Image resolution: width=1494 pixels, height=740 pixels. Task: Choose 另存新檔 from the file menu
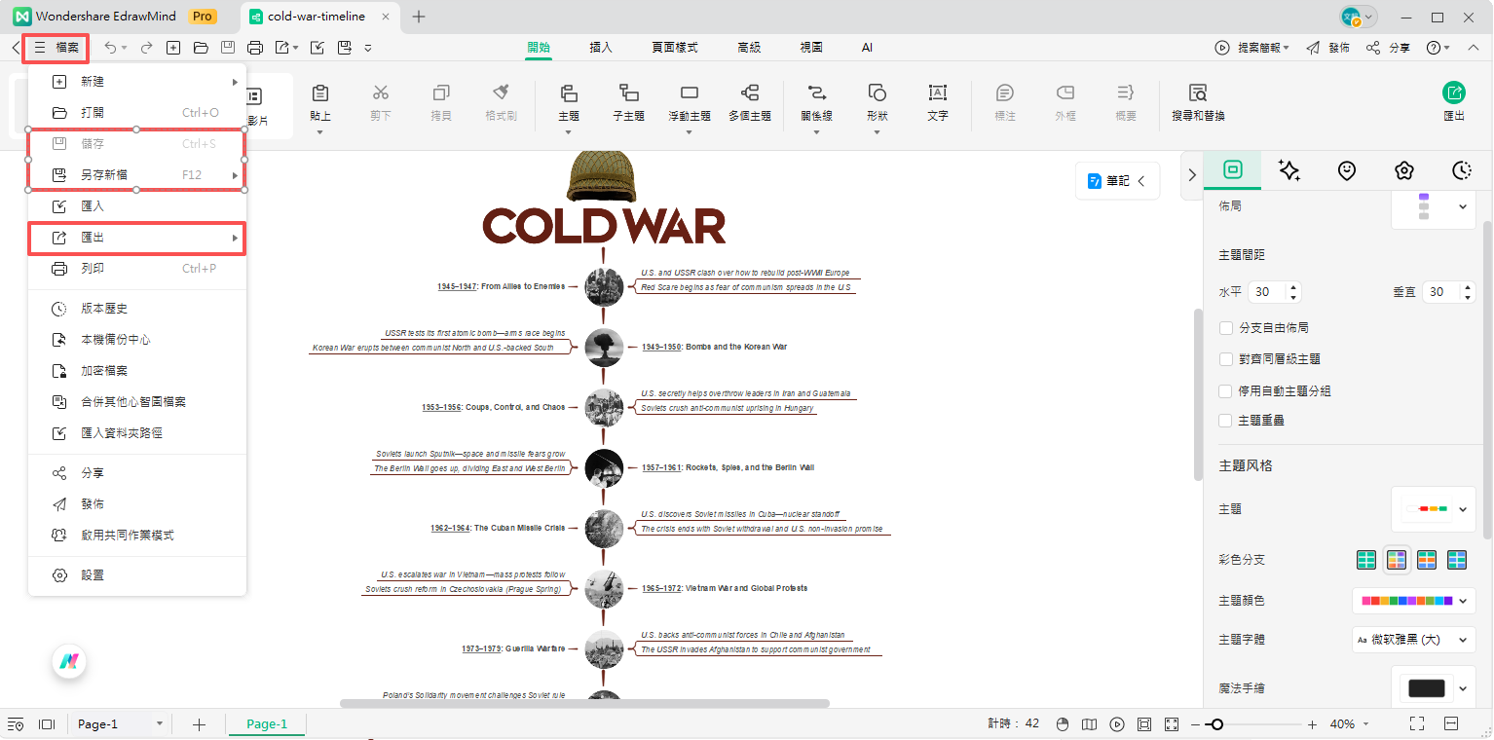[x=104, y=175]
